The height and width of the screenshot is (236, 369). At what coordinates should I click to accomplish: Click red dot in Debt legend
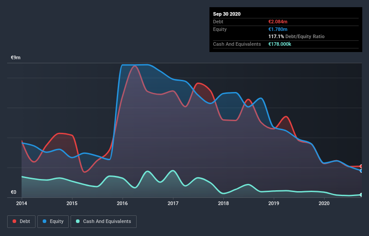tap(14, 221)
